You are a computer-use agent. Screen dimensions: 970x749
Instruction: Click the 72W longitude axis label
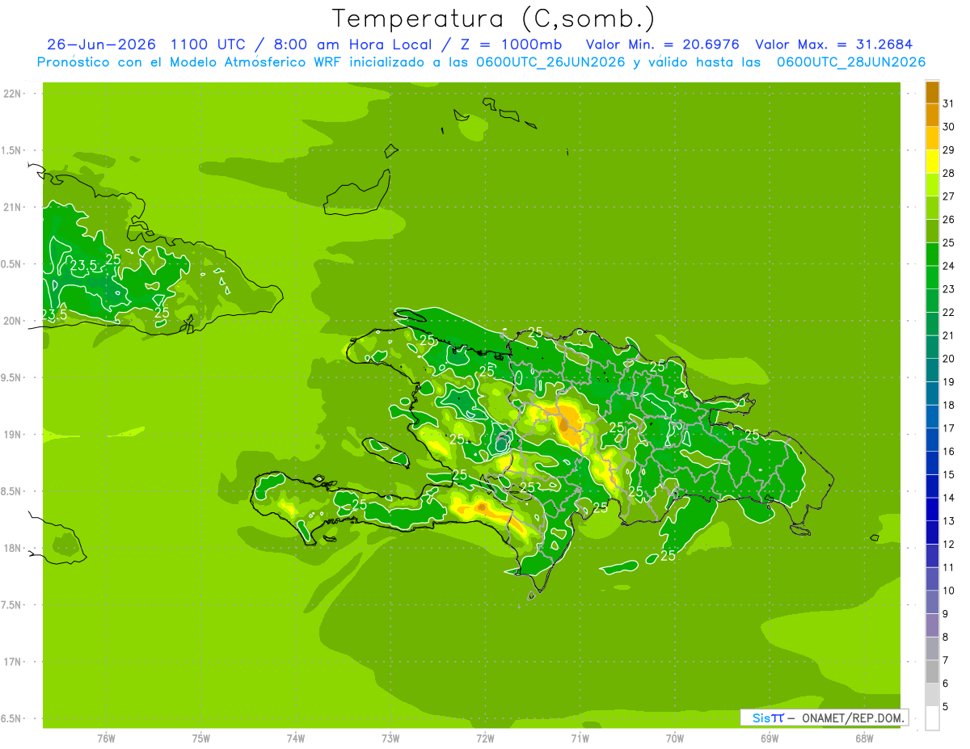tap(485, 738)
